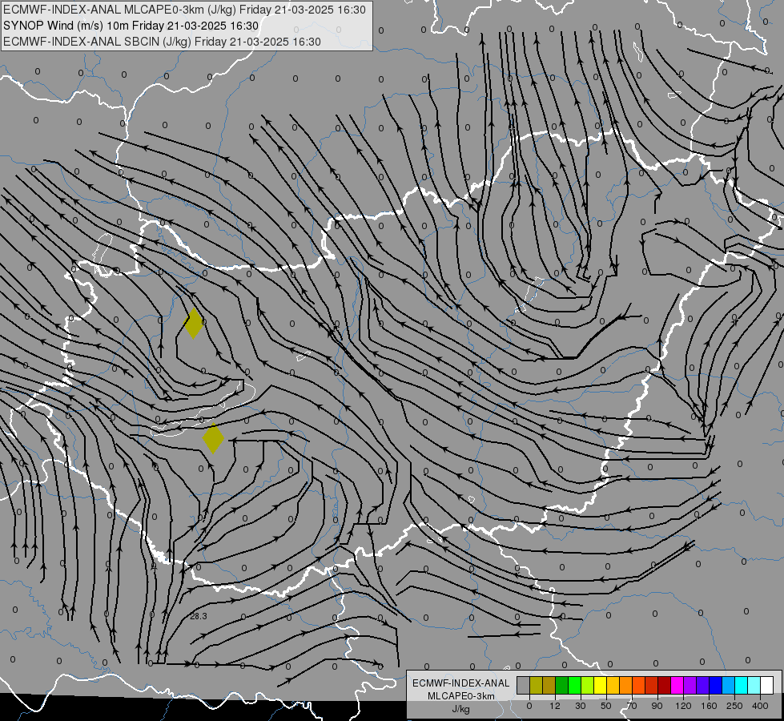Image resolution: width=784 pixels, height=721 pixels.
Task: Choose the bright green legend swatch
Action: tap(574, 685)
